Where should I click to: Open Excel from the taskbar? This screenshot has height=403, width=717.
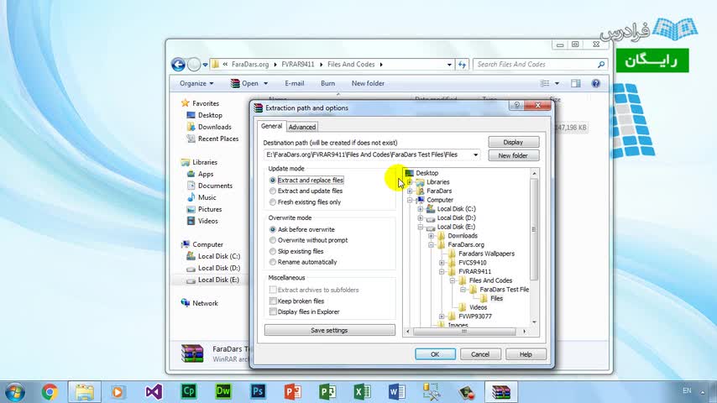362,392
